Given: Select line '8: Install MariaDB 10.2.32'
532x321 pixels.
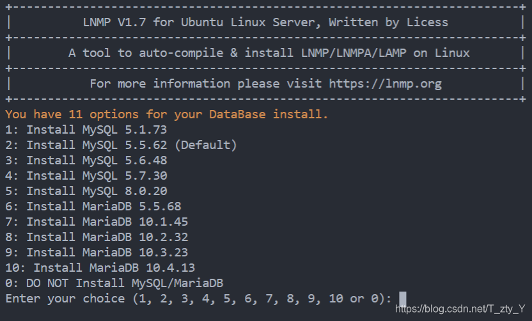Looking at the screenshot, I should click(97, 237).
